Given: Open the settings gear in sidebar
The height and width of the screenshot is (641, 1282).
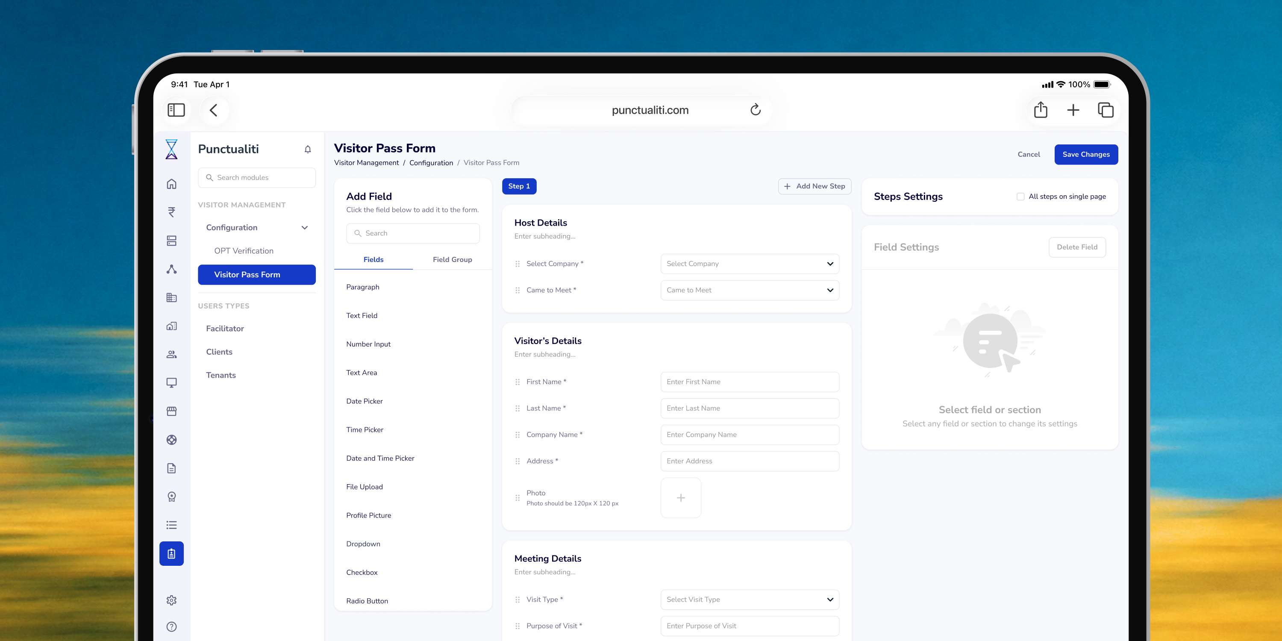Looking at the screenshot, I should [172, 600].
